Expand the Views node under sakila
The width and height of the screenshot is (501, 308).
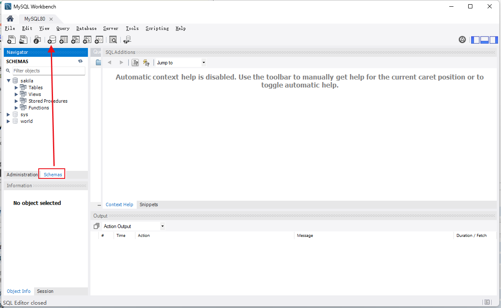pyautogui.click(x=16, y=94)
